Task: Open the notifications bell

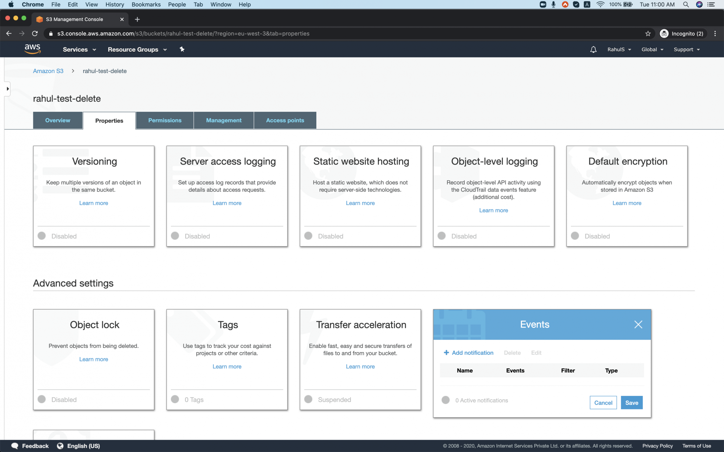Action: point(593,49)
